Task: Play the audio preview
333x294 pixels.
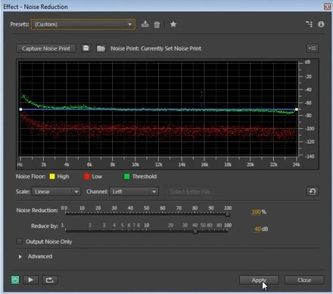Action: 30,280
